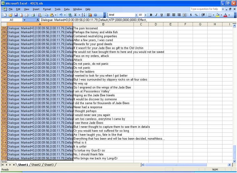Click the Type a question for help box
237x173 pixels.
pos(206,9)
